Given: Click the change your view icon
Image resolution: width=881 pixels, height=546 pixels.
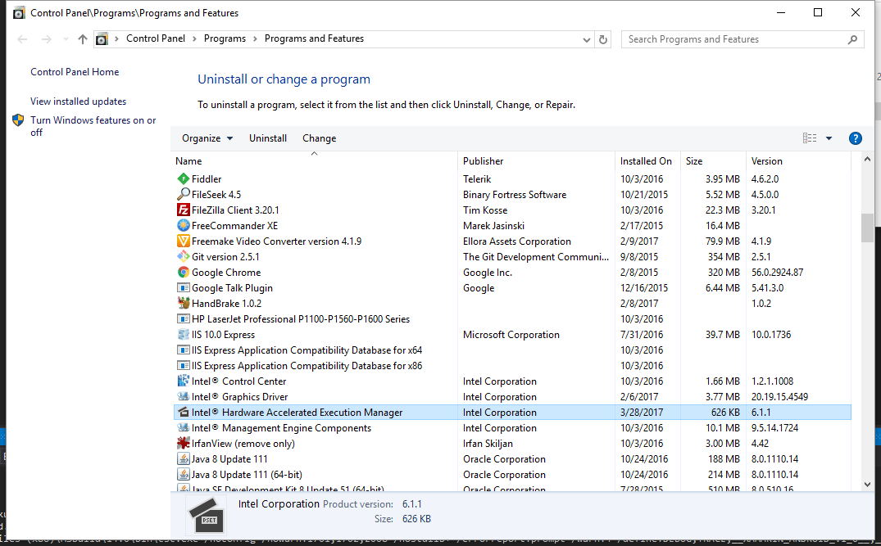Looking at the screenshot, I should coord(810,138).
